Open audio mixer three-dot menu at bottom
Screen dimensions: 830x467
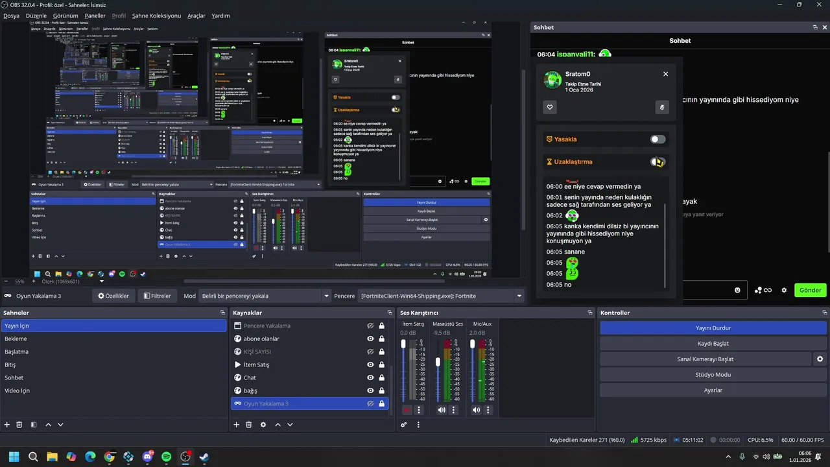point(418,425)
